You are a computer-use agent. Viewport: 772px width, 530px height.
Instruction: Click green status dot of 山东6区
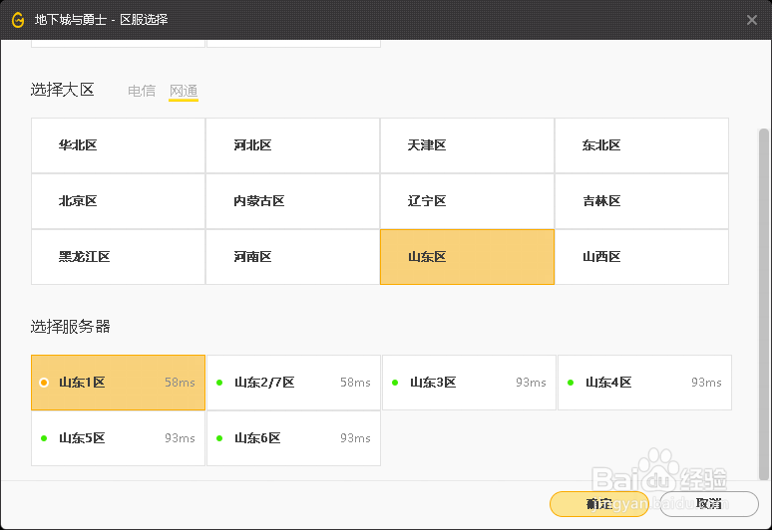click(x=219, y=438)
